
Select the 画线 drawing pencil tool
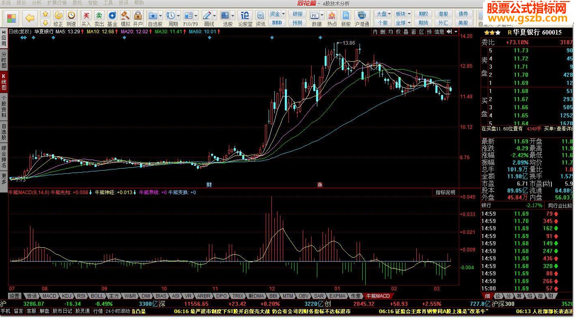(207, 16)
